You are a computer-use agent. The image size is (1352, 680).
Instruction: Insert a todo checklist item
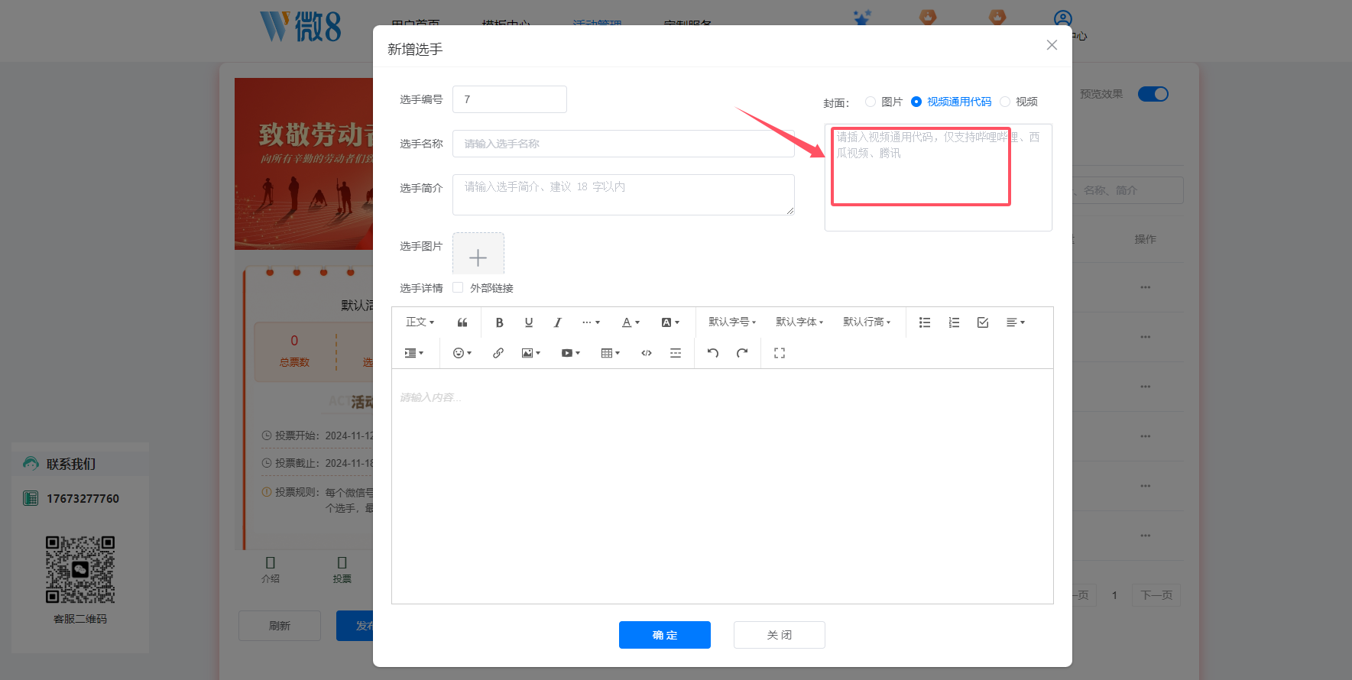pyautogui.click(x=983, y=322)
